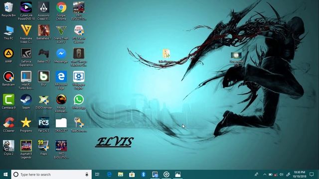Activate the Cortana microphone in search box
319x179 pixels.
coord(87,175)
